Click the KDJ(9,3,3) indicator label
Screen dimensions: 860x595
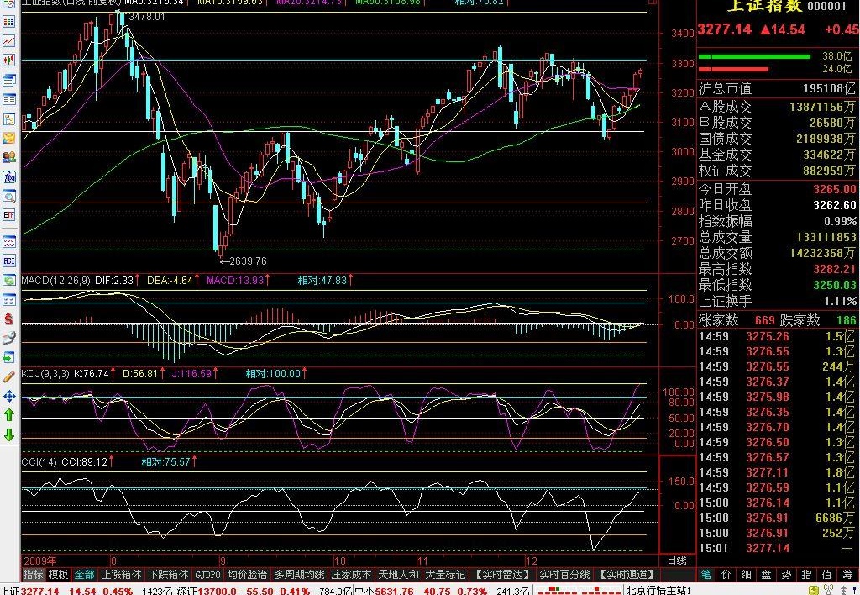(45, 374)
